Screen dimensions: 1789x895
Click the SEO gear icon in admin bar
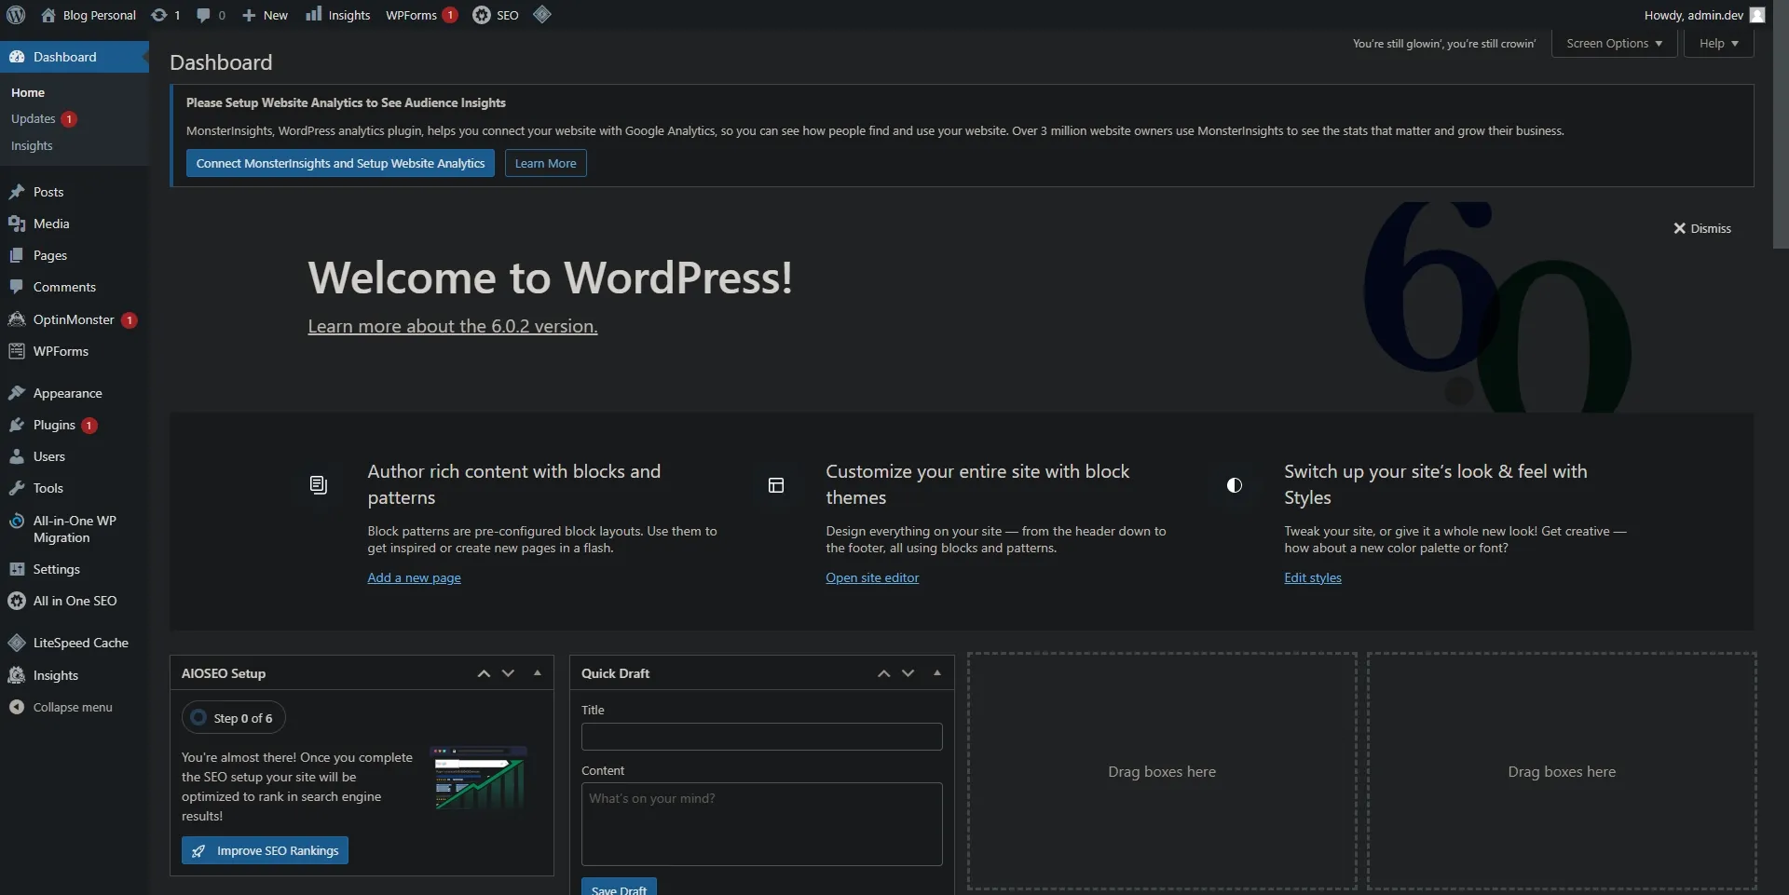click(482, 15)
